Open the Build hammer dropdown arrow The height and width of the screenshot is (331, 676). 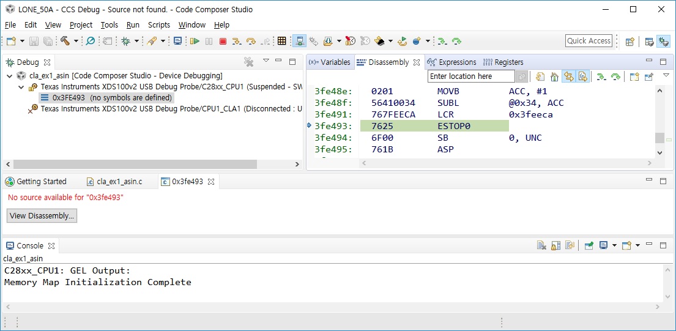click(x=76, y=41)
